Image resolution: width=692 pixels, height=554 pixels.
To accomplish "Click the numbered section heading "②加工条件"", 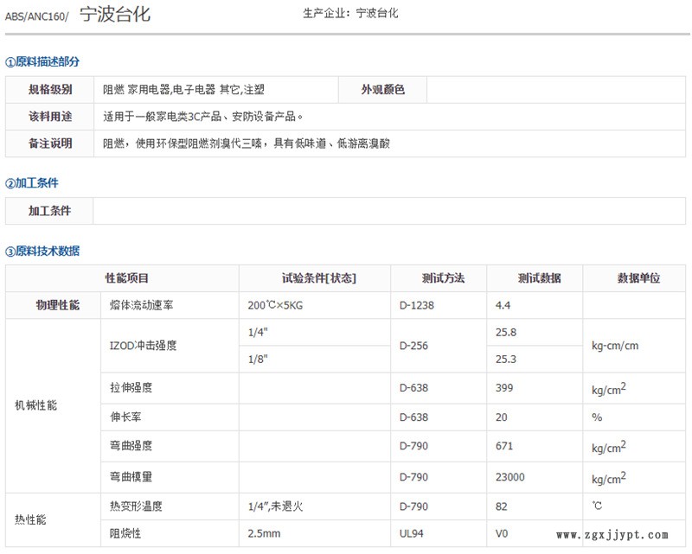I will coord(32,183).
